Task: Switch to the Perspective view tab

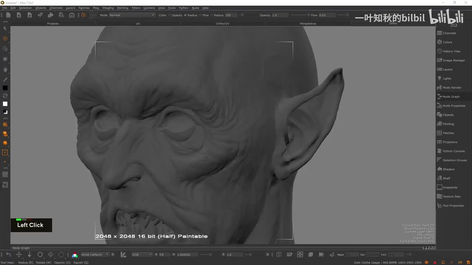Action: (x=308, y=24)
